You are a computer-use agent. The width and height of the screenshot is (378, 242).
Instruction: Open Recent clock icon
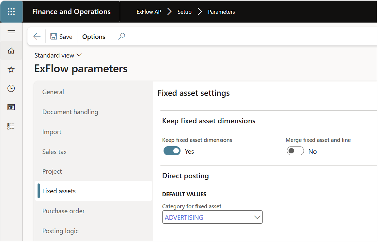pyautogui.click(x=11, y=88)
